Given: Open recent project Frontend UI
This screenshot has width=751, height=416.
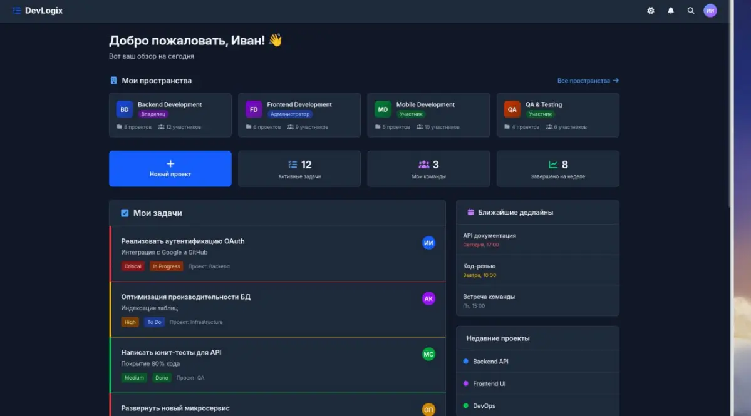Looking at the screenshot, I should pos(537,383).
